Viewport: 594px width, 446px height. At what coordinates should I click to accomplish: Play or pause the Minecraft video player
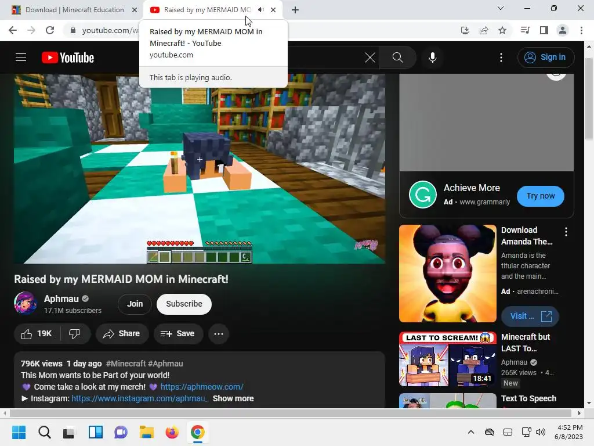click(x=200, y=169)
